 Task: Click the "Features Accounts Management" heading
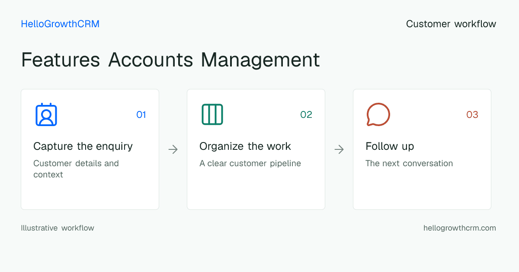(x=170, y=60)
